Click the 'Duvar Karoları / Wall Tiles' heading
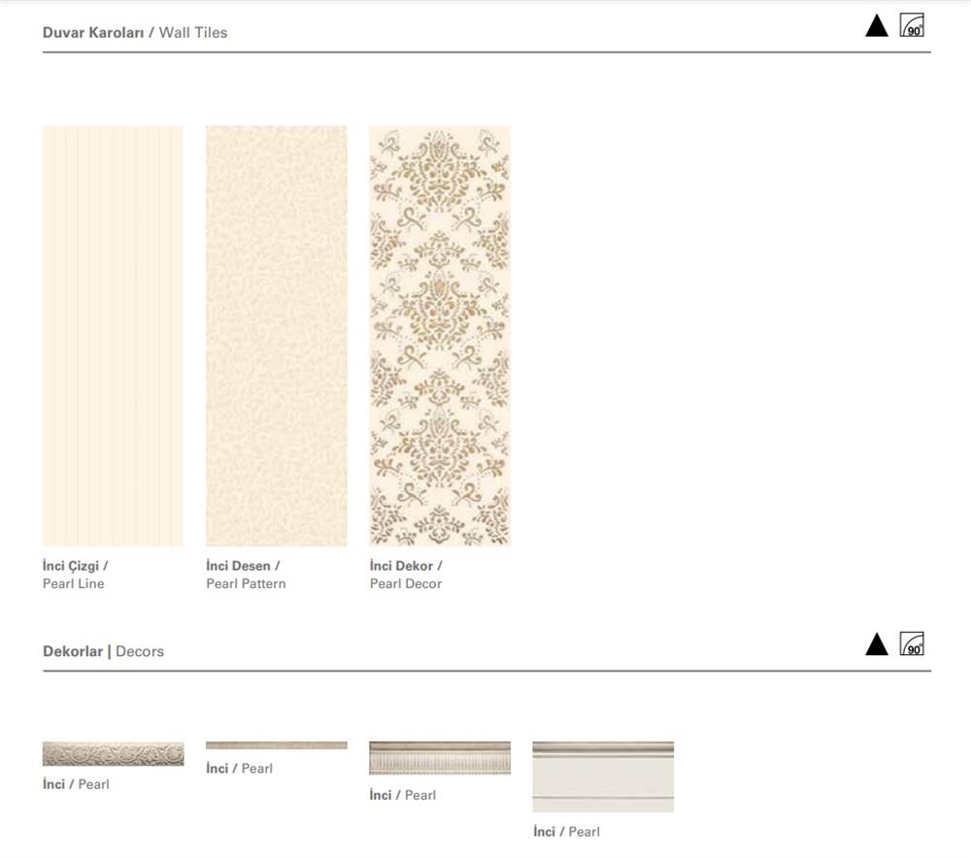 click(135, 32)
